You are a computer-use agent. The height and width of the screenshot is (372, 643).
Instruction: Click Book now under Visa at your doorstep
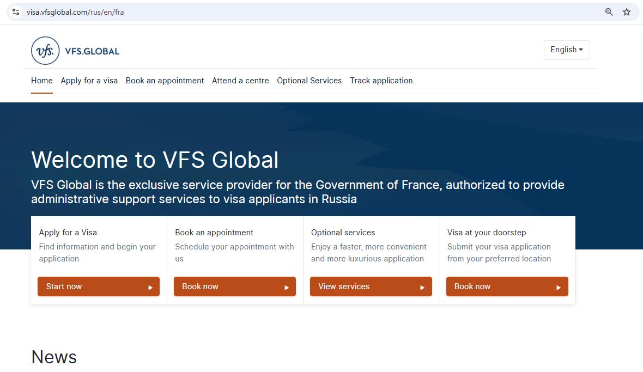507,286
